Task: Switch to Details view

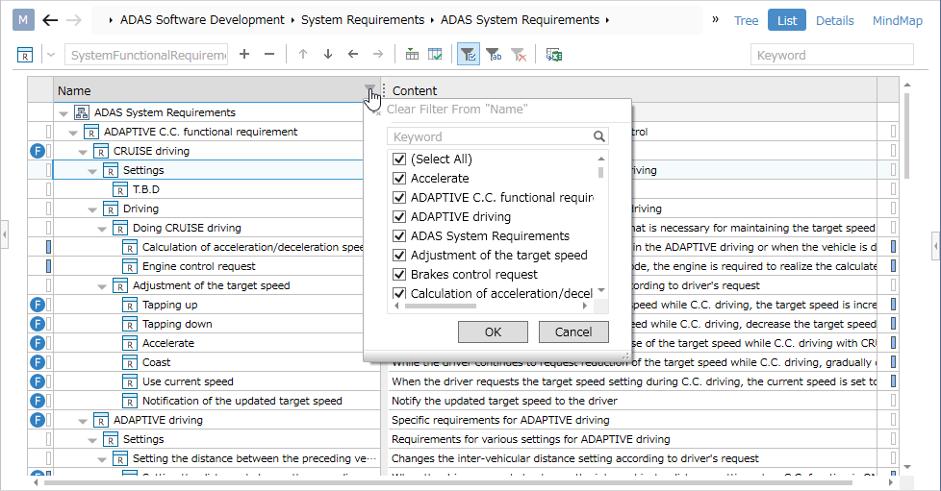Action: pos(835,20)
